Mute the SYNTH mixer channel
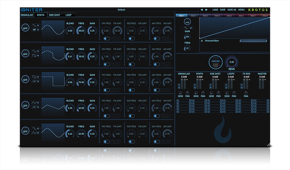Viewport: 290px width, 170px height. (x=195, y=88)
